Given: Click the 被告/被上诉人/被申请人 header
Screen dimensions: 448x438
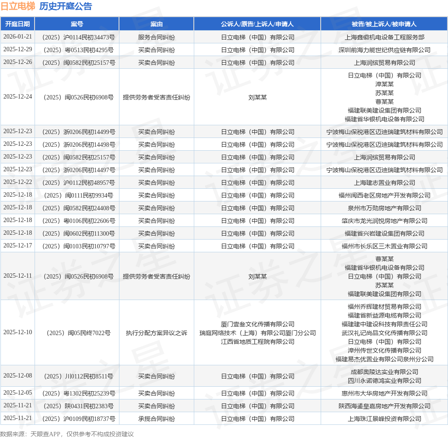Looking at the screenshot, I should click(384, 24).
